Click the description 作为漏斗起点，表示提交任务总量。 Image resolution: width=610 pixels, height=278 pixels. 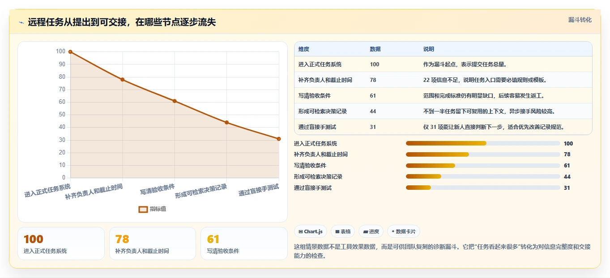tap(465, 64)
